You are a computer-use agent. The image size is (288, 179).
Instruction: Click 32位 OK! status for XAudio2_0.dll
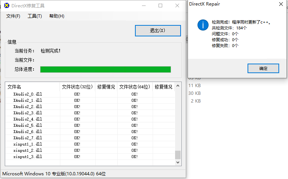(x=77, y=94)
